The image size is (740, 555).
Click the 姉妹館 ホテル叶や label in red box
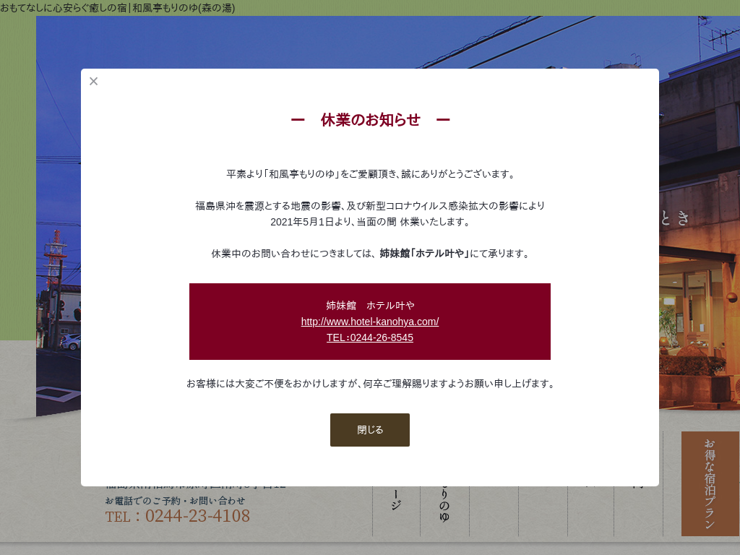(370, 306)
